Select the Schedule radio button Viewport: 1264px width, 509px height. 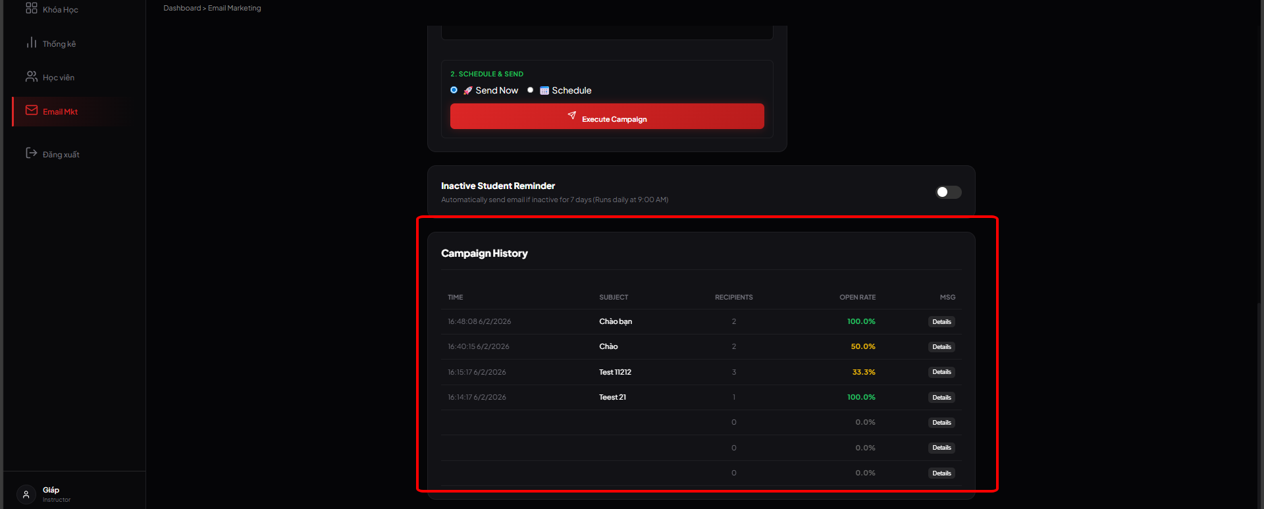(530, 90)
